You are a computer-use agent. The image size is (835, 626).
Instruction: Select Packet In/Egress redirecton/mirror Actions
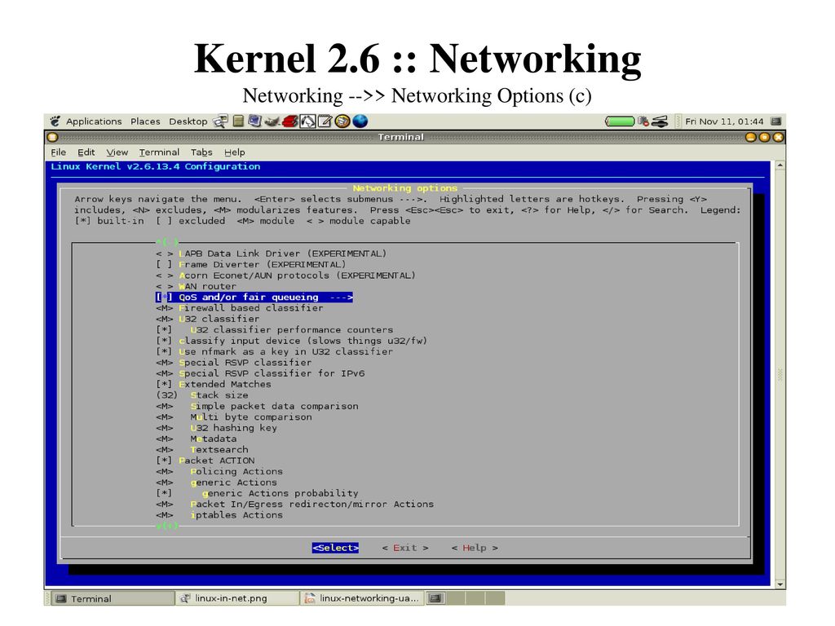point(295,504)
